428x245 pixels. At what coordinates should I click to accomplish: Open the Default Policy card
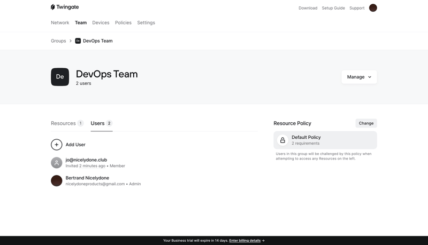[325, 140]
